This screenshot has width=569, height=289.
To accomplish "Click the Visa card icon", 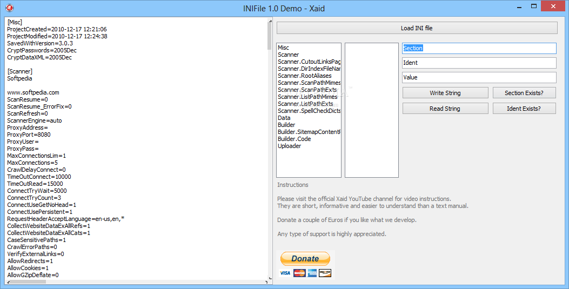I will pos(285,273).
